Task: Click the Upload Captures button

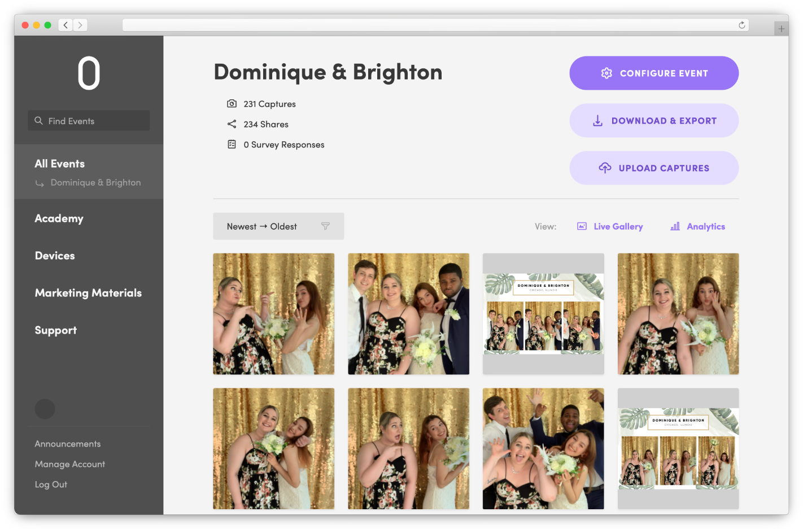Action: click(654, 168)
